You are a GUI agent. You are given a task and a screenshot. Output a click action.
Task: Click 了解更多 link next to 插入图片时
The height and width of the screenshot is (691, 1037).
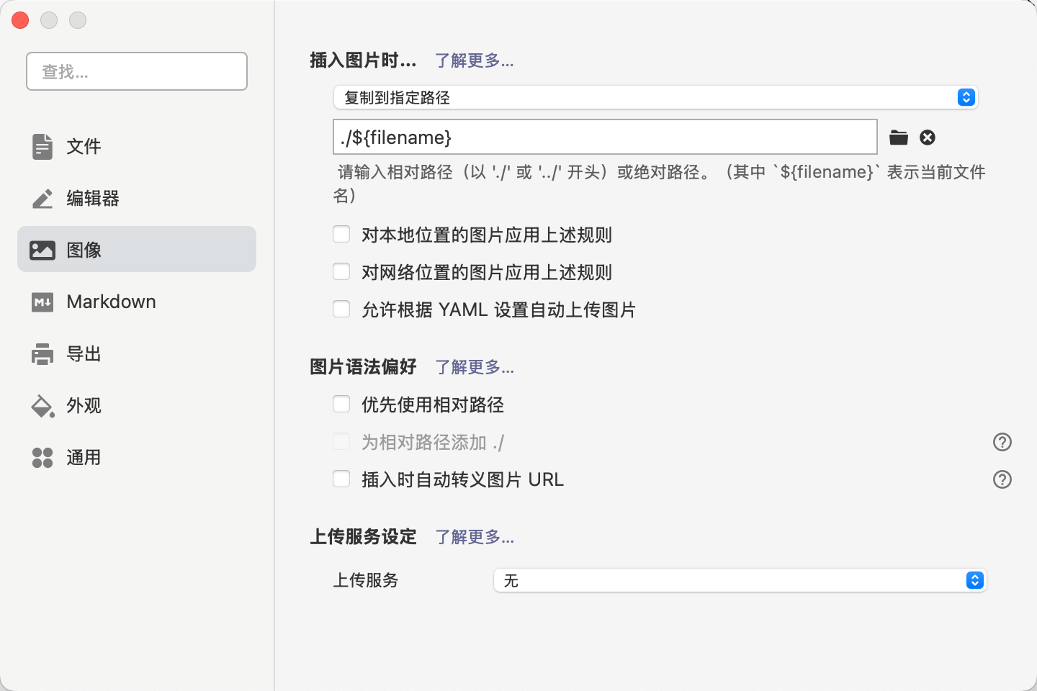(x=474, y=60)
